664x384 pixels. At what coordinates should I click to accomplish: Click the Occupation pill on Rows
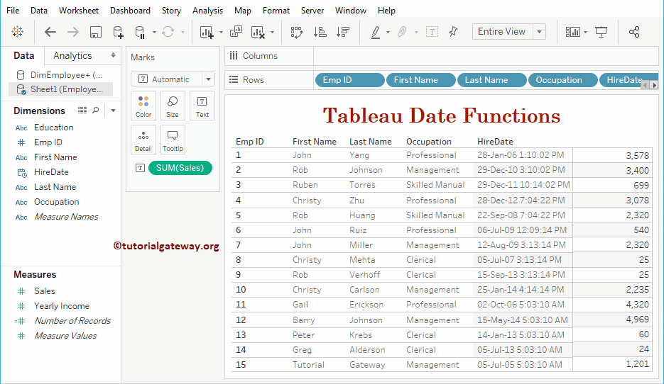pyautogui.click(x=562, y=80)
